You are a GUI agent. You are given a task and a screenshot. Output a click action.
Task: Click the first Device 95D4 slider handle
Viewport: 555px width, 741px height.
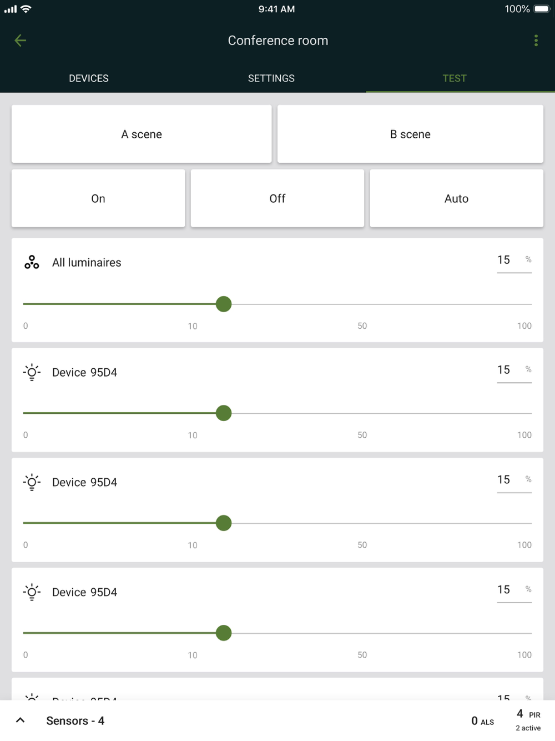pos(224,413)
